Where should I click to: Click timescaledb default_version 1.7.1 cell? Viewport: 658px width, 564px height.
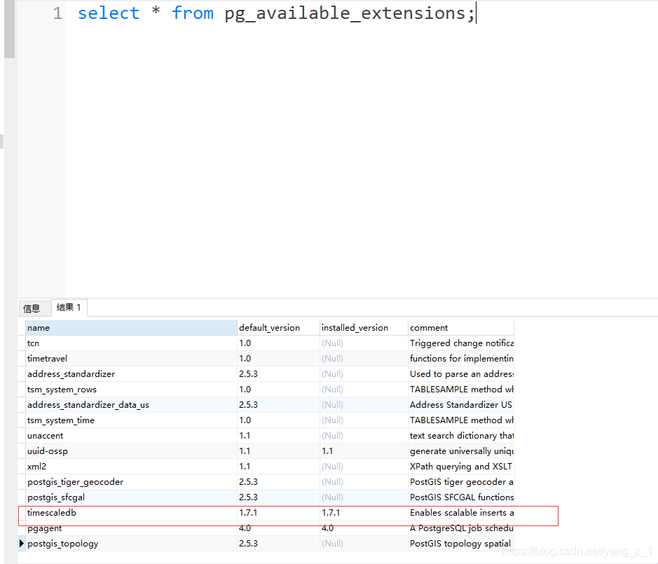coord(278,513)
